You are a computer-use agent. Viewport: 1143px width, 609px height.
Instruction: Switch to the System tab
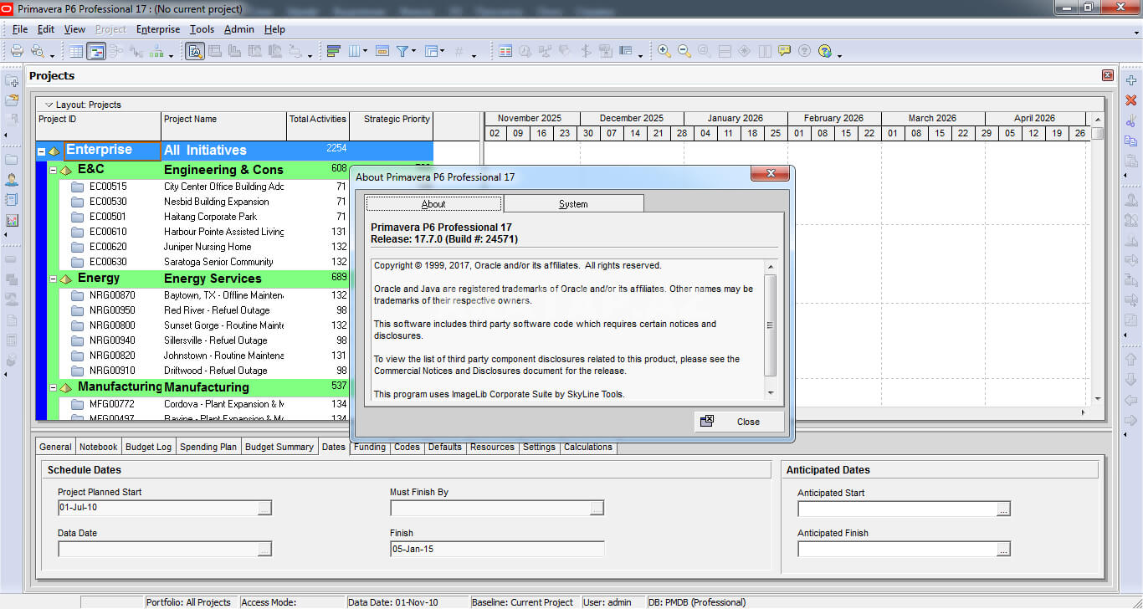click(573, 203)
